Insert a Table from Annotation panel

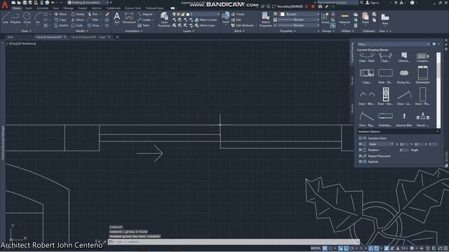point(143,25)
